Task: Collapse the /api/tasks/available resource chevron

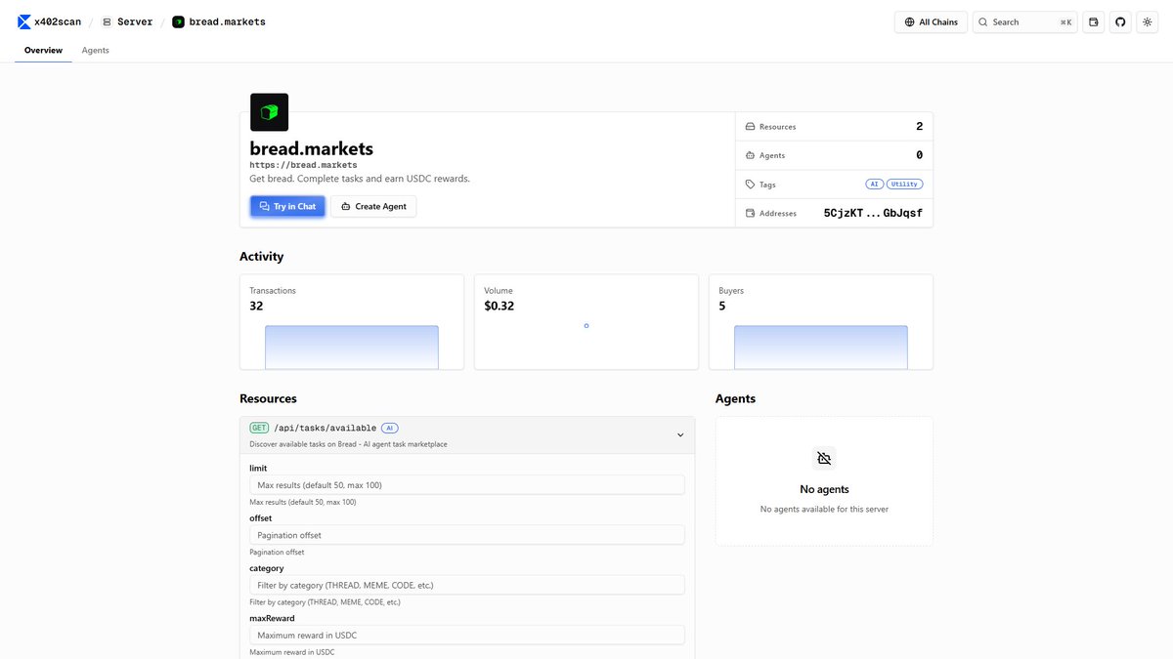Action: [x=680, y=435]
